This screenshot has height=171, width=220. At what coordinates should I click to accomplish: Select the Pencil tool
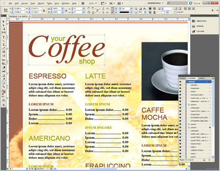click(3, 48)
